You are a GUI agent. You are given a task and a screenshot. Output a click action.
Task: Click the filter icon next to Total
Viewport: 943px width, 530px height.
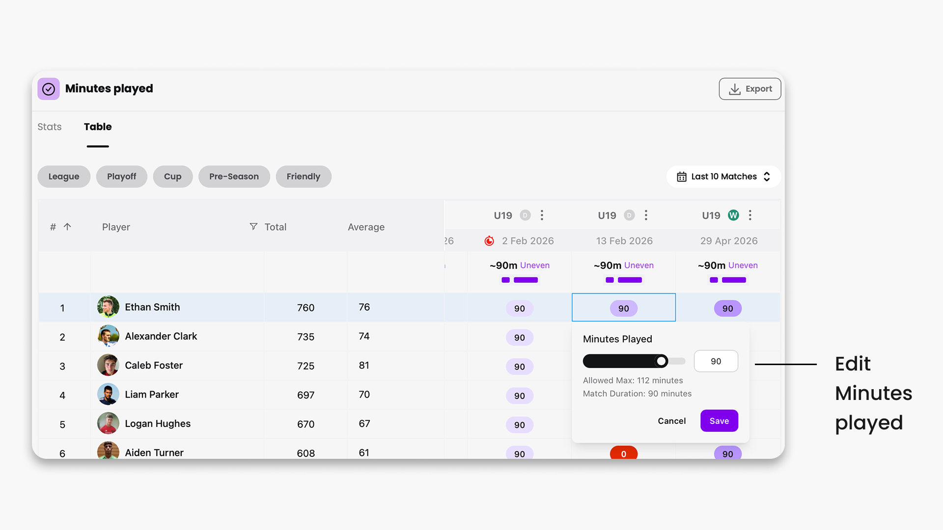pyautogui.click(x=253, y=226)
